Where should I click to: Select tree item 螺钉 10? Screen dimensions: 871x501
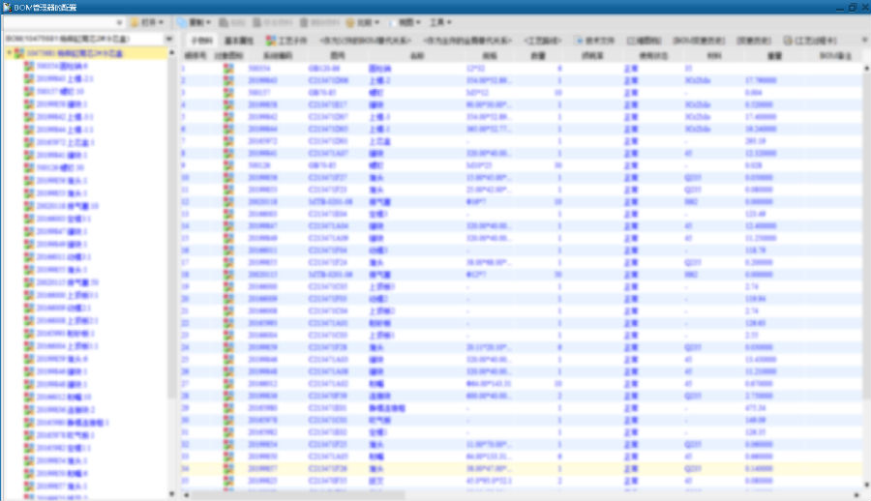60,92
